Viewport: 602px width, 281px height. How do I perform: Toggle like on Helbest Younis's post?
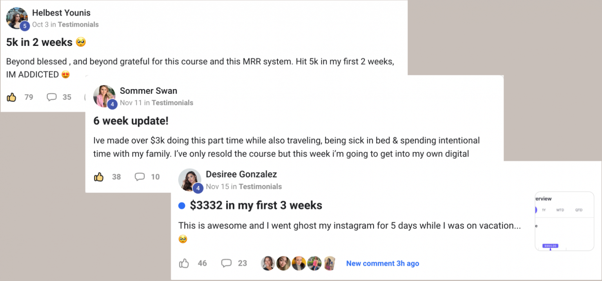click(12, 97)
